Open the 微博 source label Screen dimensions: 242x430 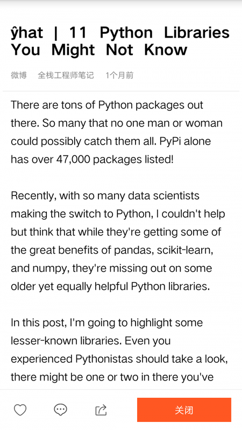pos(19,75)
